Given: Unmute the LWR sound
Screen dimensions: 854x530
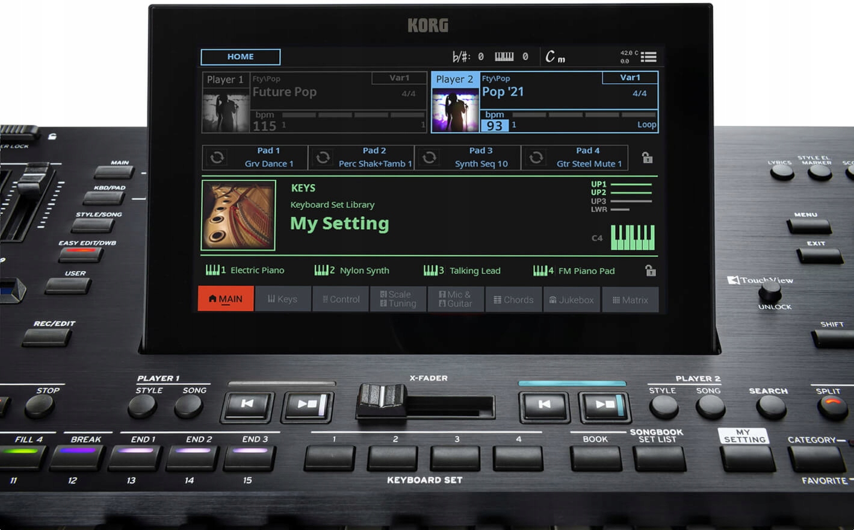Looking at the screenshot, I should 610,210.
